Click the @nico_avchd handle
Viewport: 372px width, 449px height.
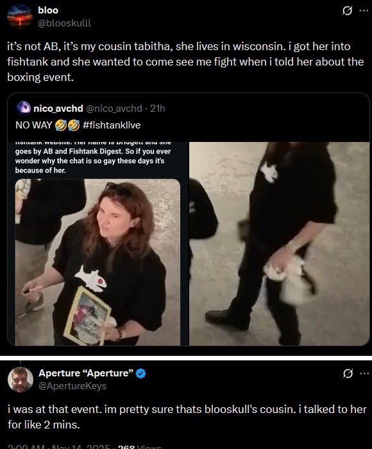pos(114,109)
